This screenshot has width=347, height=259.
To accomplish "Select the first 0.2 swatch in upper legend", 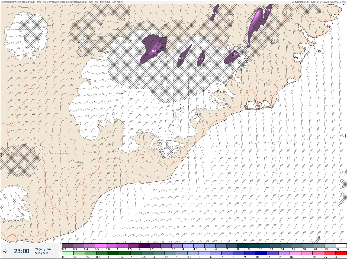I will click(68, 245).
